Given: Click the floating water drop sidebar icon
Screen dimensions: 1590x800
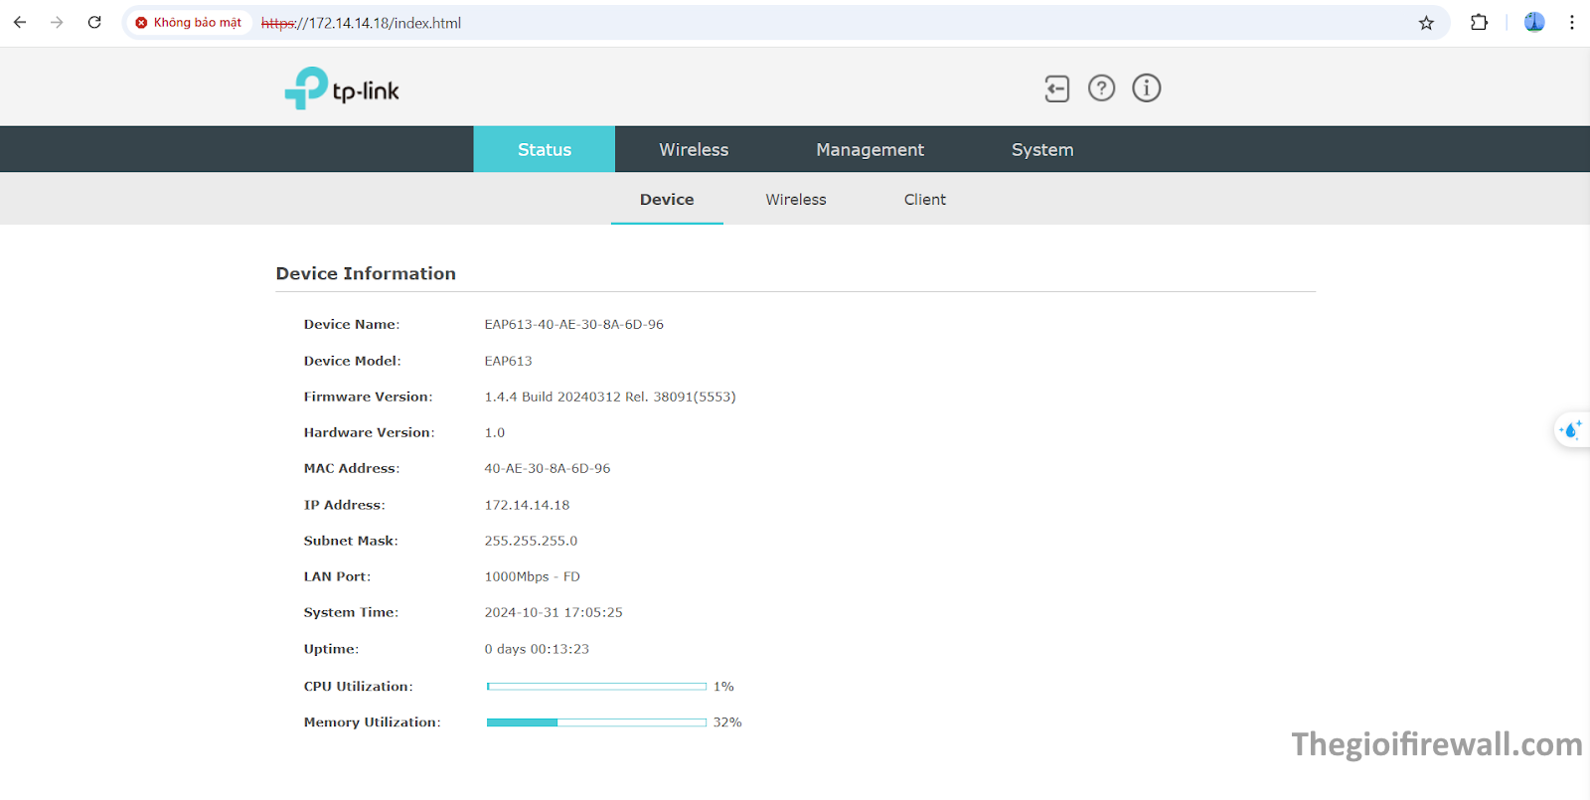Looking at the screenshot, I should (1570, 430).
